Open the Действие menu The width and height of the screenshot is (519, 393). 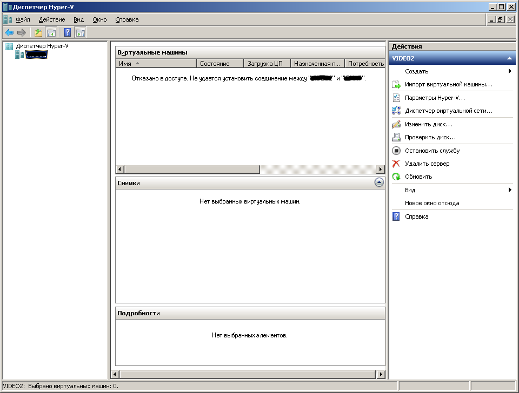point(52,20)
